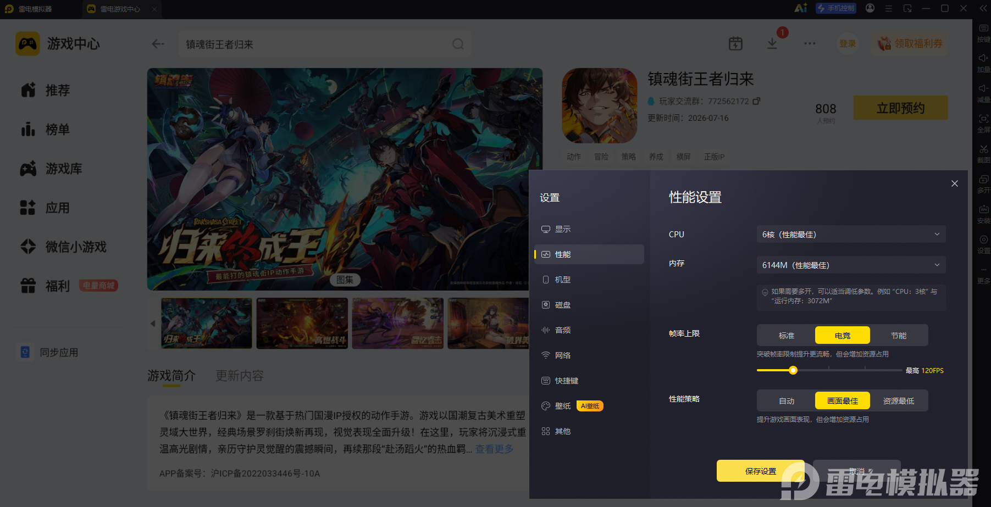
Task: Switch to the 更新内容 tab
Action: [x=240, y=376]
